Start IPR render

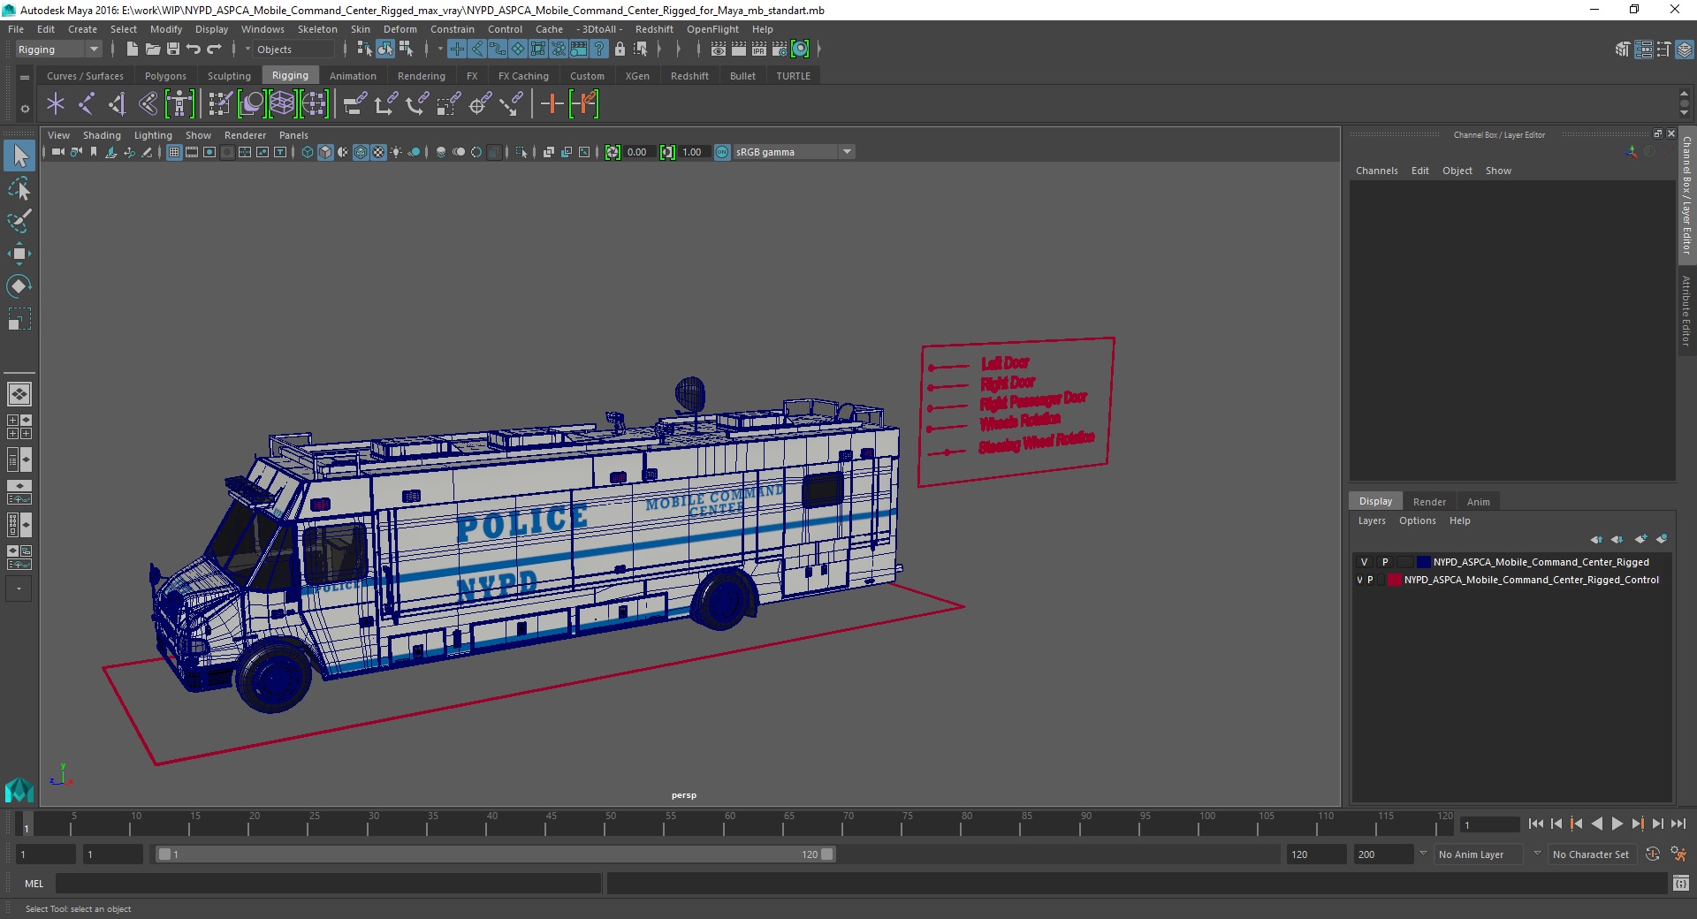point(759,49)
